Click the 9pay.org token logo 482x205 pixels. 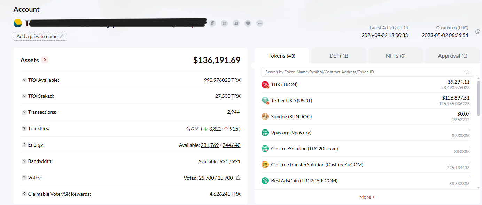[265, 133]
